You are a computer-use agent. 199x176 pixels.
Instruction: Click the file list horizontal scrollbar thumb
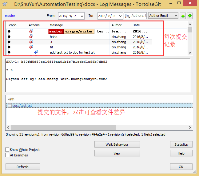[x=63, y=127]
